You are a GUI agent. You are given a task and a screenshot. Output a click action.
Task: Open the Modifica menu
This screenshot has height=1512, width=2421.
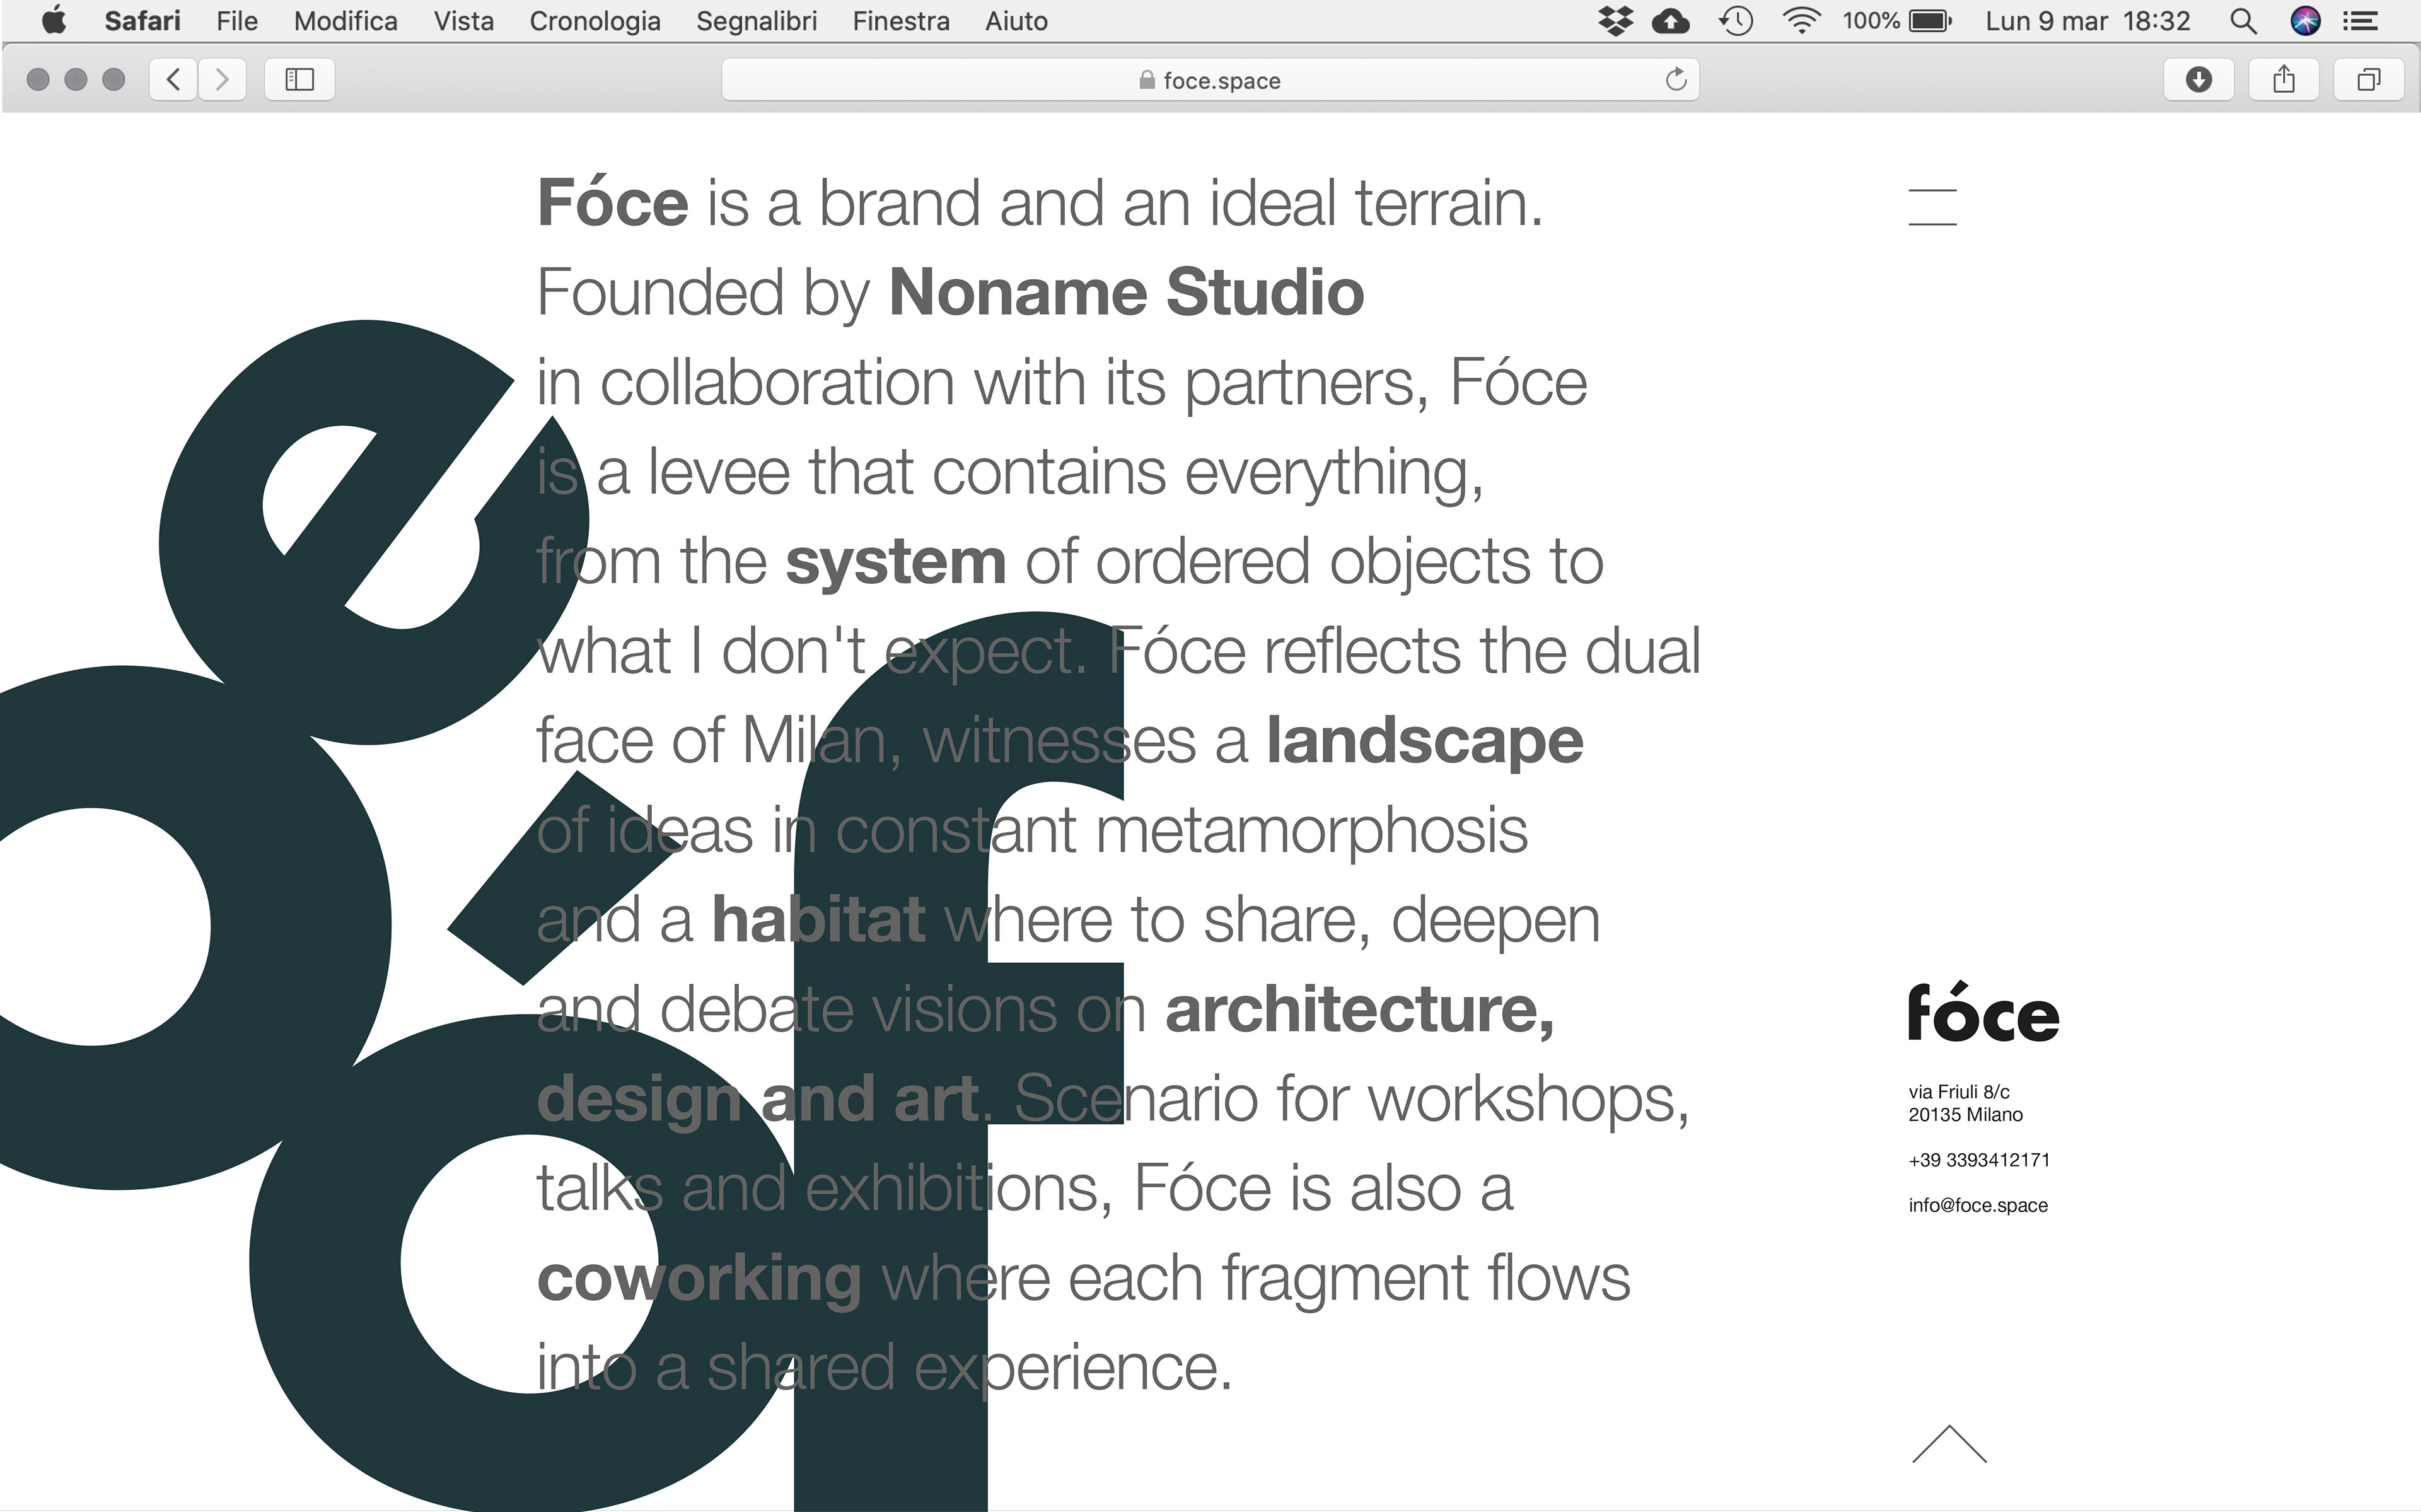pos(345,21)
